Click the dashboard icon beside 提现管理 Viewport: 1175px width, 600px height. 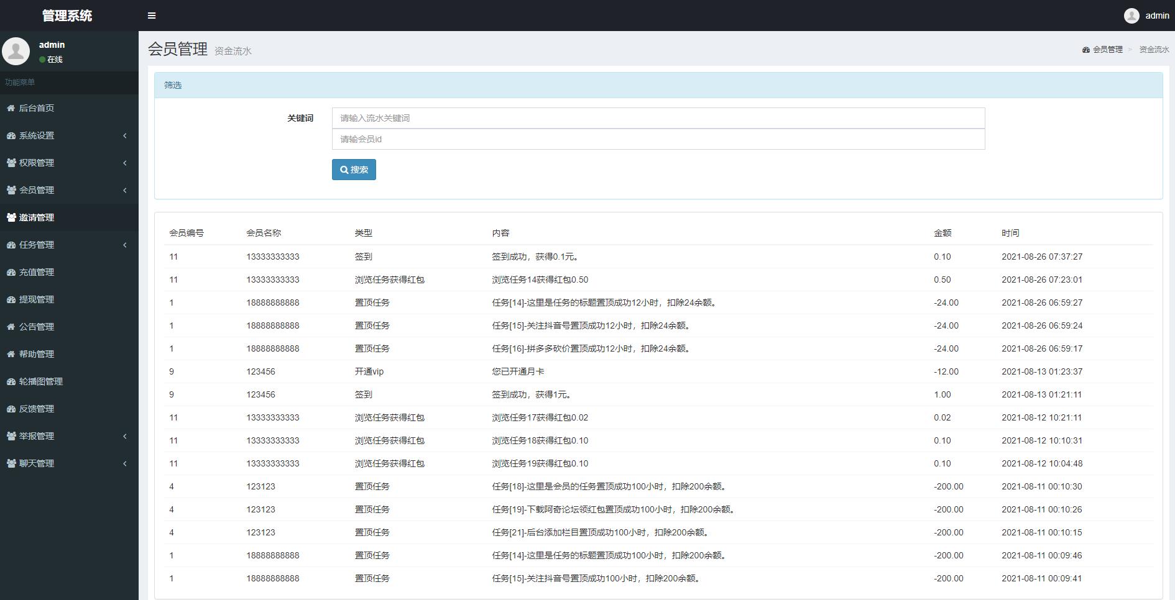pos(11,299)
